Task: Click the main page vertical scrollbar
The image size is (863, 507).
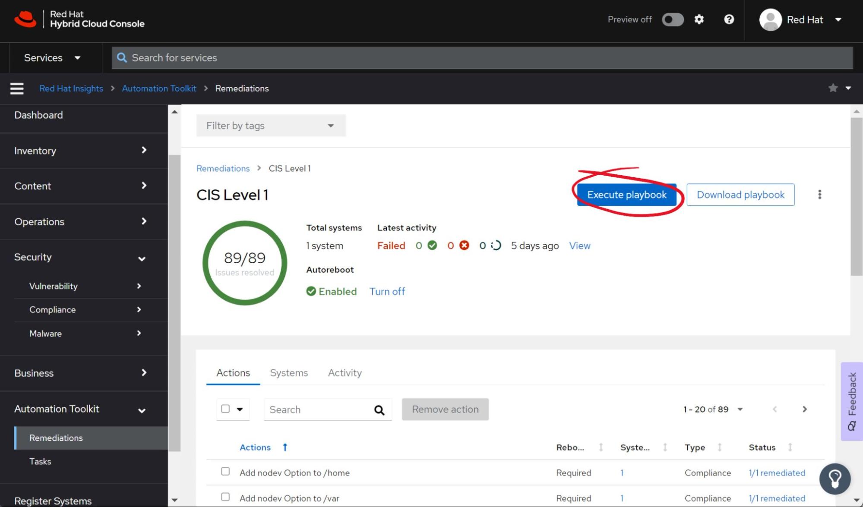Action: (857, 197)
